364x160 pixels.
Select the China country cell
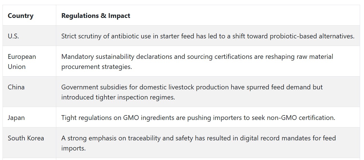tap(29, 92)
